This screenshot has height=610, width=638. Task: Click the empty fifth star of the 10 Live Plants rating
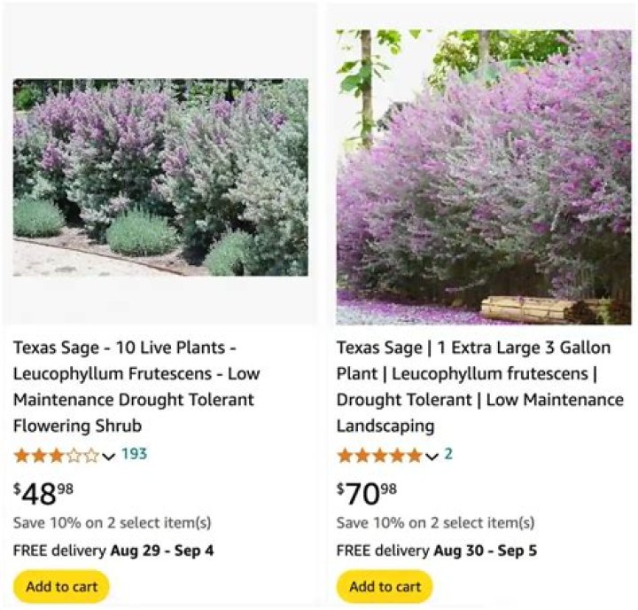92,456
